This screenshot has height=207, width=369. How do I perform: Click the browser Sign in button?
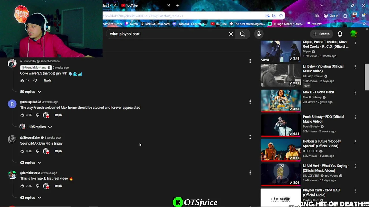(331, 16)
